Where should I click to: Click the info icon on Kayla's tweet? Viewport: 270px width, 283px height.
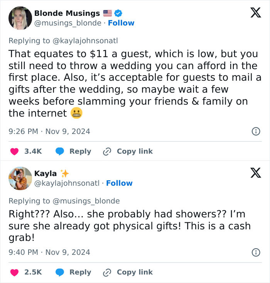[x=255, y=252]
